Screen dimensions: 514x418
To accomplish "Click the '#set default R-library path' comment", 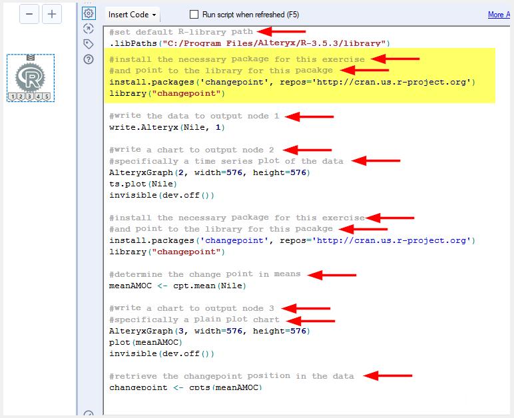I will click(181, 32).
